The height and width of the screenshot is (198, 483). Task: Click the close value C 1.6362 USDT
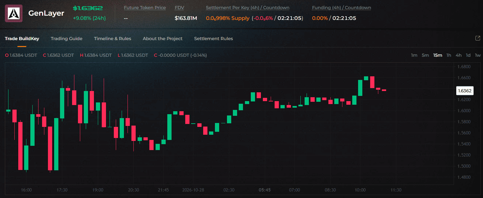(x=58, y=55)
